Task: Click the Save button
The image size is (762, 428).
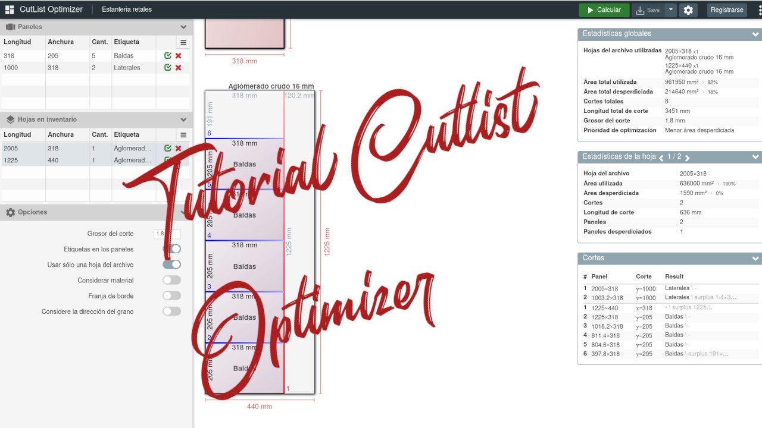Action: [x=647, y=10]
